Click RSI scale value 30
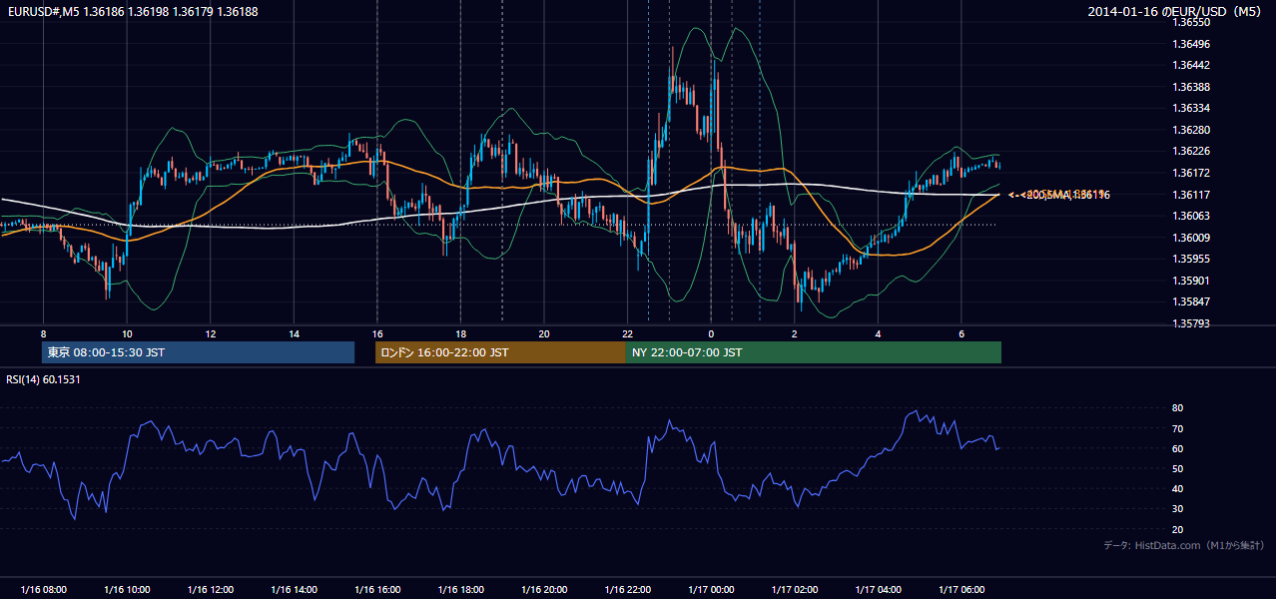Viewport: 1276px width, 599px height. (x=1177, y=509)
